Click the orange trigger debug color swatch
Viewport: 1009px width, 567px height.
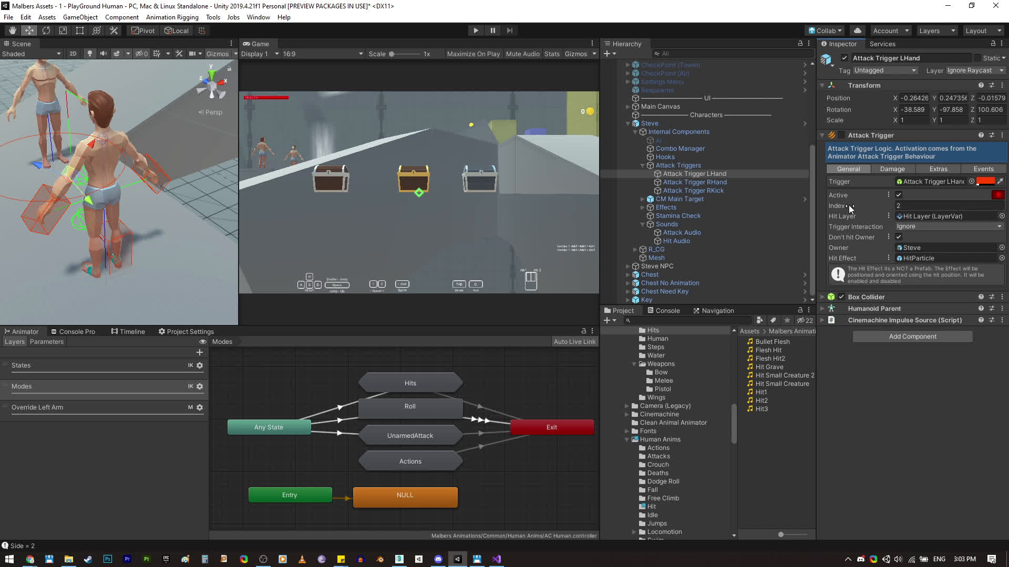pos(985,181)
